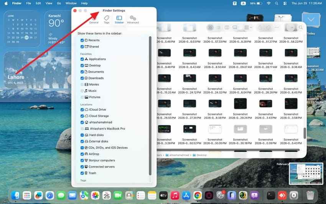
Task: Launch Google Chrome from the Dock
Action: pos(198,196)
